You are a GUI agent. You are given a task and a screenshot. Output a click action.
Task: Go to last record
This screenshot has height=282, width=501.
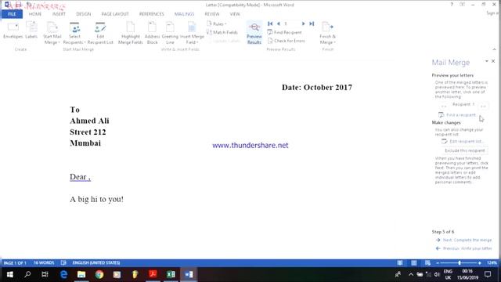tap(312, 23)
